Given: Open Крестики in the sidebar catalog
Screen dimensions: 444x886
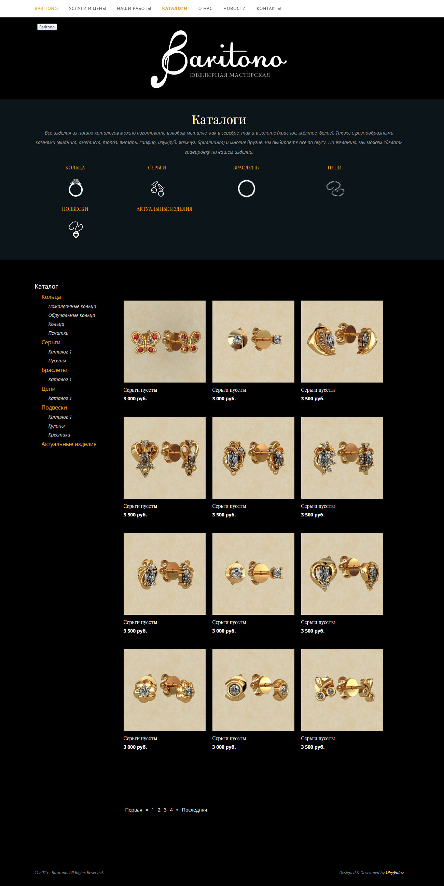Looking at the screenshot, I should coord(59,435).
